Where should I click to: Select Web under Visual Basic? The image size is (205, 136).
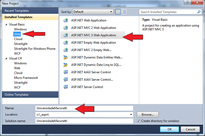tap(17, 34)
